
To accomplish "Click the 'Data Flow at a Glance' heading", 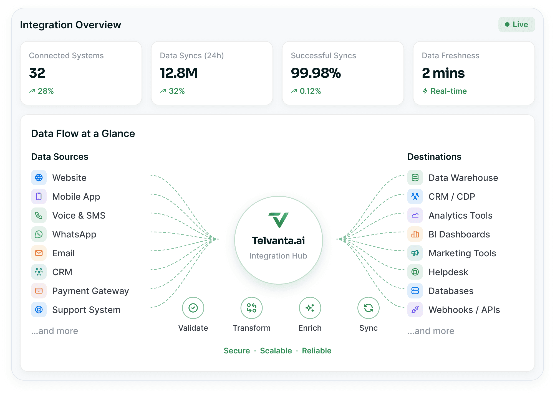I will click(x=83, y=134).
